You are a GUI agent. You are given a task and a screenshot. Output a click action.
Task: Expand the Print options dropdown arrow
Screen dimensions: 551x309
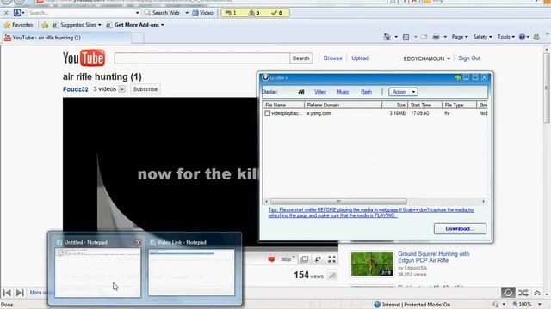445,37
